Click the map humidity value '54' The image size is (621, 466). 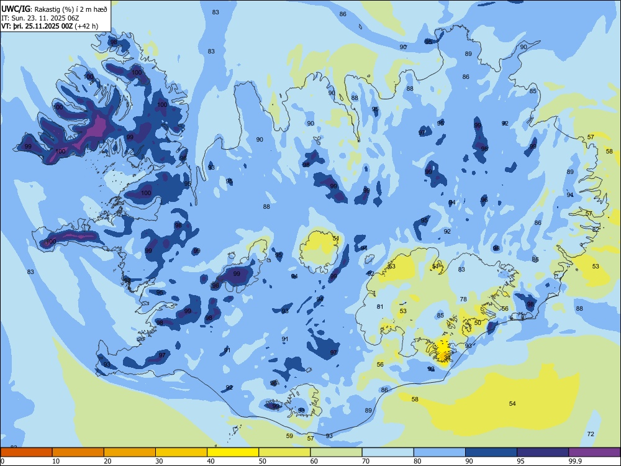512,403
